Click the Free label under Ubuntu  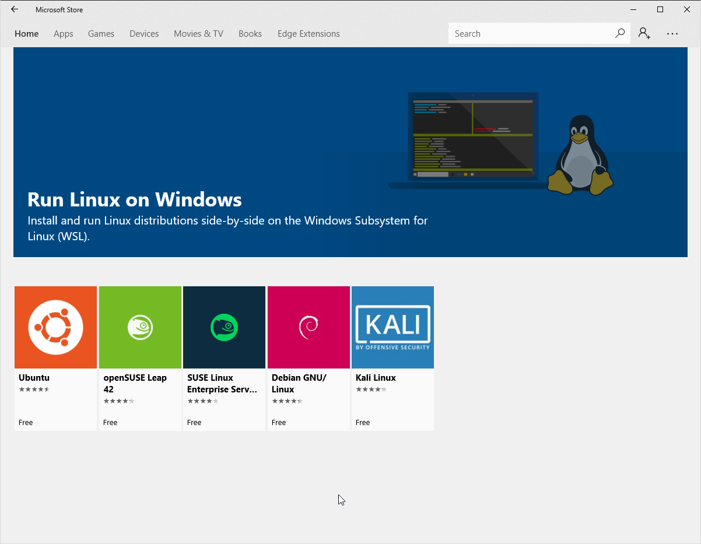tap(26, 422)
